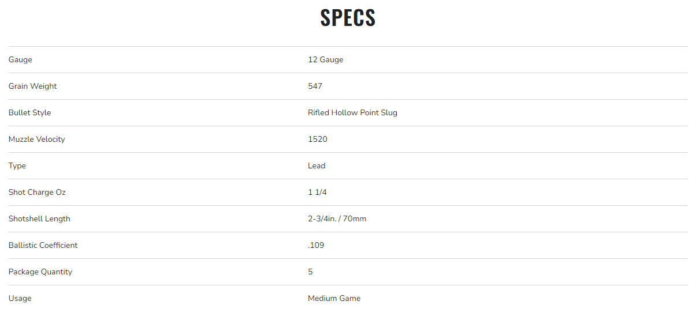
Task: Click the Grain Weight label
Action: pyautogui.click(x=32, y=86)
